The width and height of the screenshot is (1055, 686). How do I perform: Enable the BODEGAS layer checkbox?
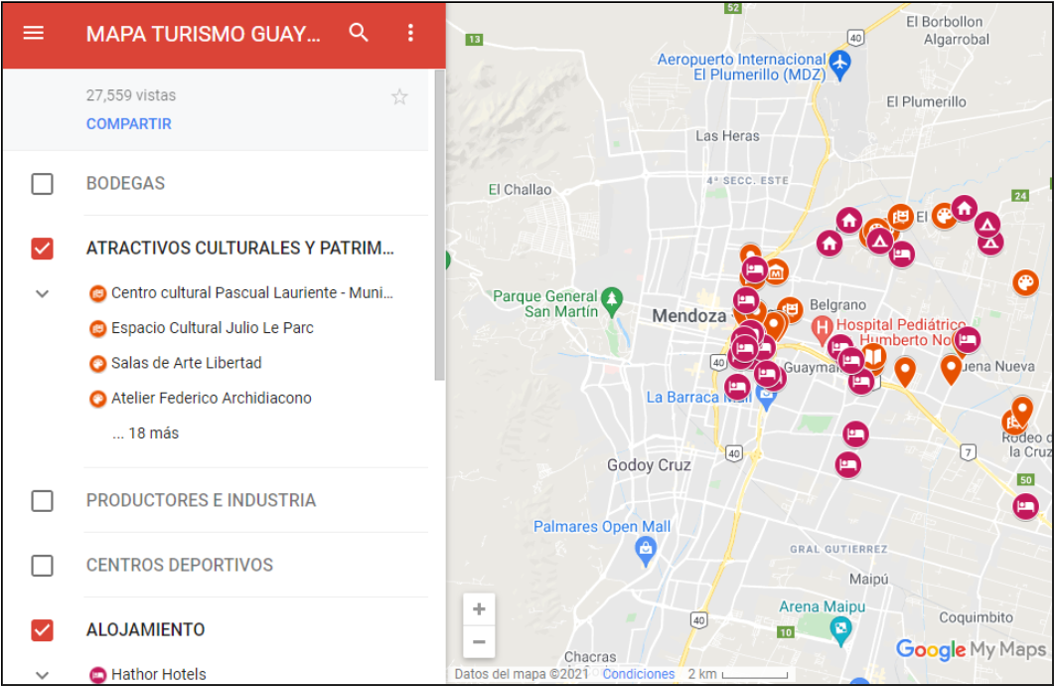[42, 184]
